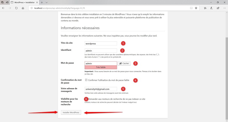Go back to the previous page
The height and width of the screenshot is (122, 228).
(3, 8)
